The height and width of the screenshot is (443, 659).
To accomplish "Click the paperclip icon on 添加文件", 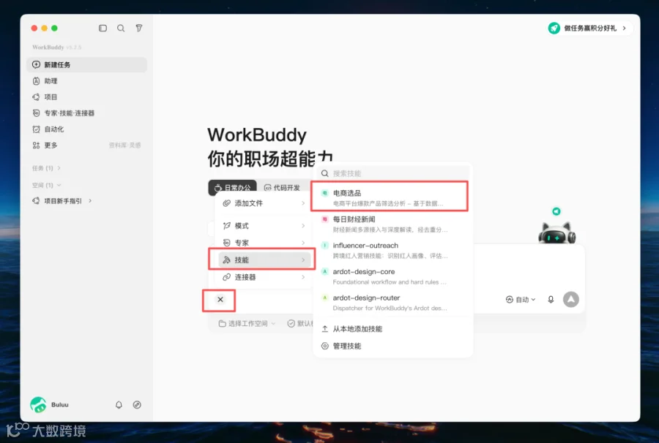I will point(226,203).
